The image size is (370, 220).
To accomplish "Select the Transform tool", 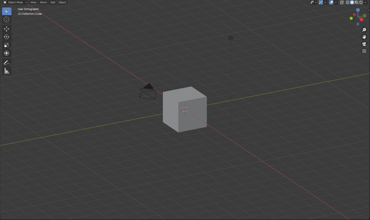I will click(6, 53).
